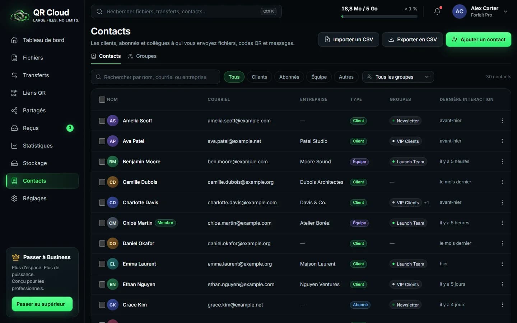Open row actions menu for Camille Dubois
Image resolution: width=517 pixels, height=323 pixels.
[502, 182]
